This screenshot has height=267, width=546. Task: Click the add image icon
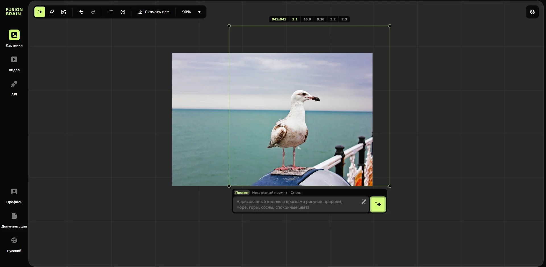pos(64,12)
